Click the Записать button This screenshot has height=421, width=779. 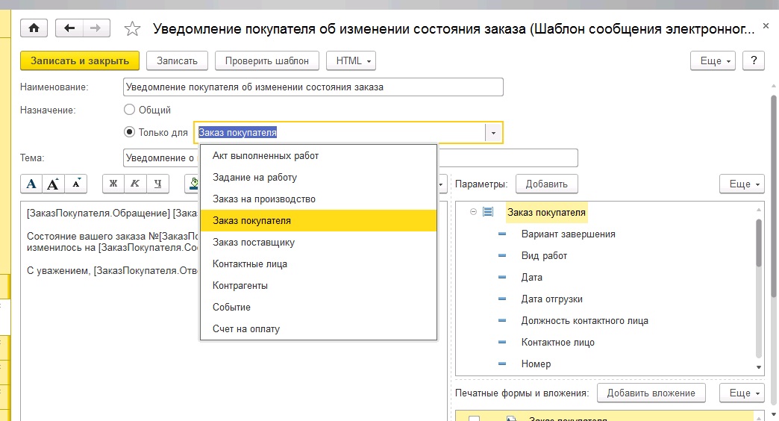tap(177, 60)
